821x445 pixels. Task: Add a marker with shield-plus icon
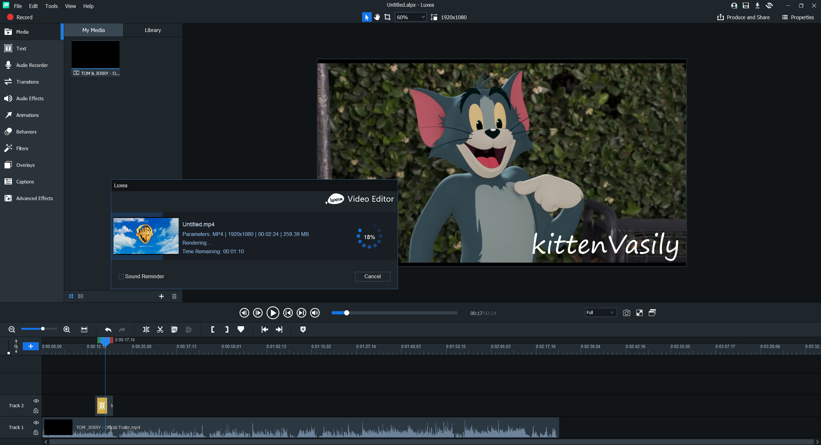click(303, 329)
